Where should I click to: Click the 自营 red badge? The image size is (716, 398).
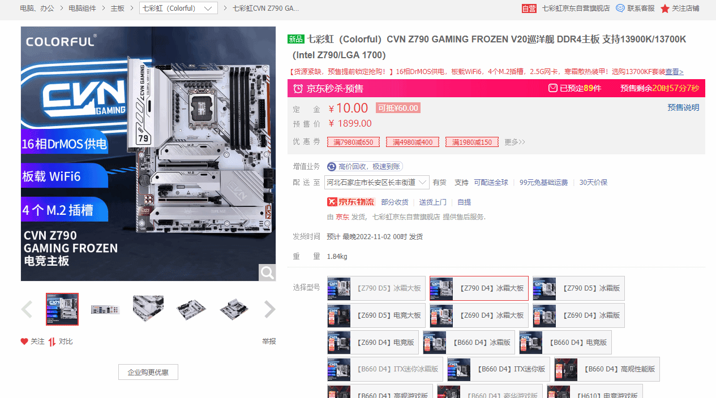529,8
